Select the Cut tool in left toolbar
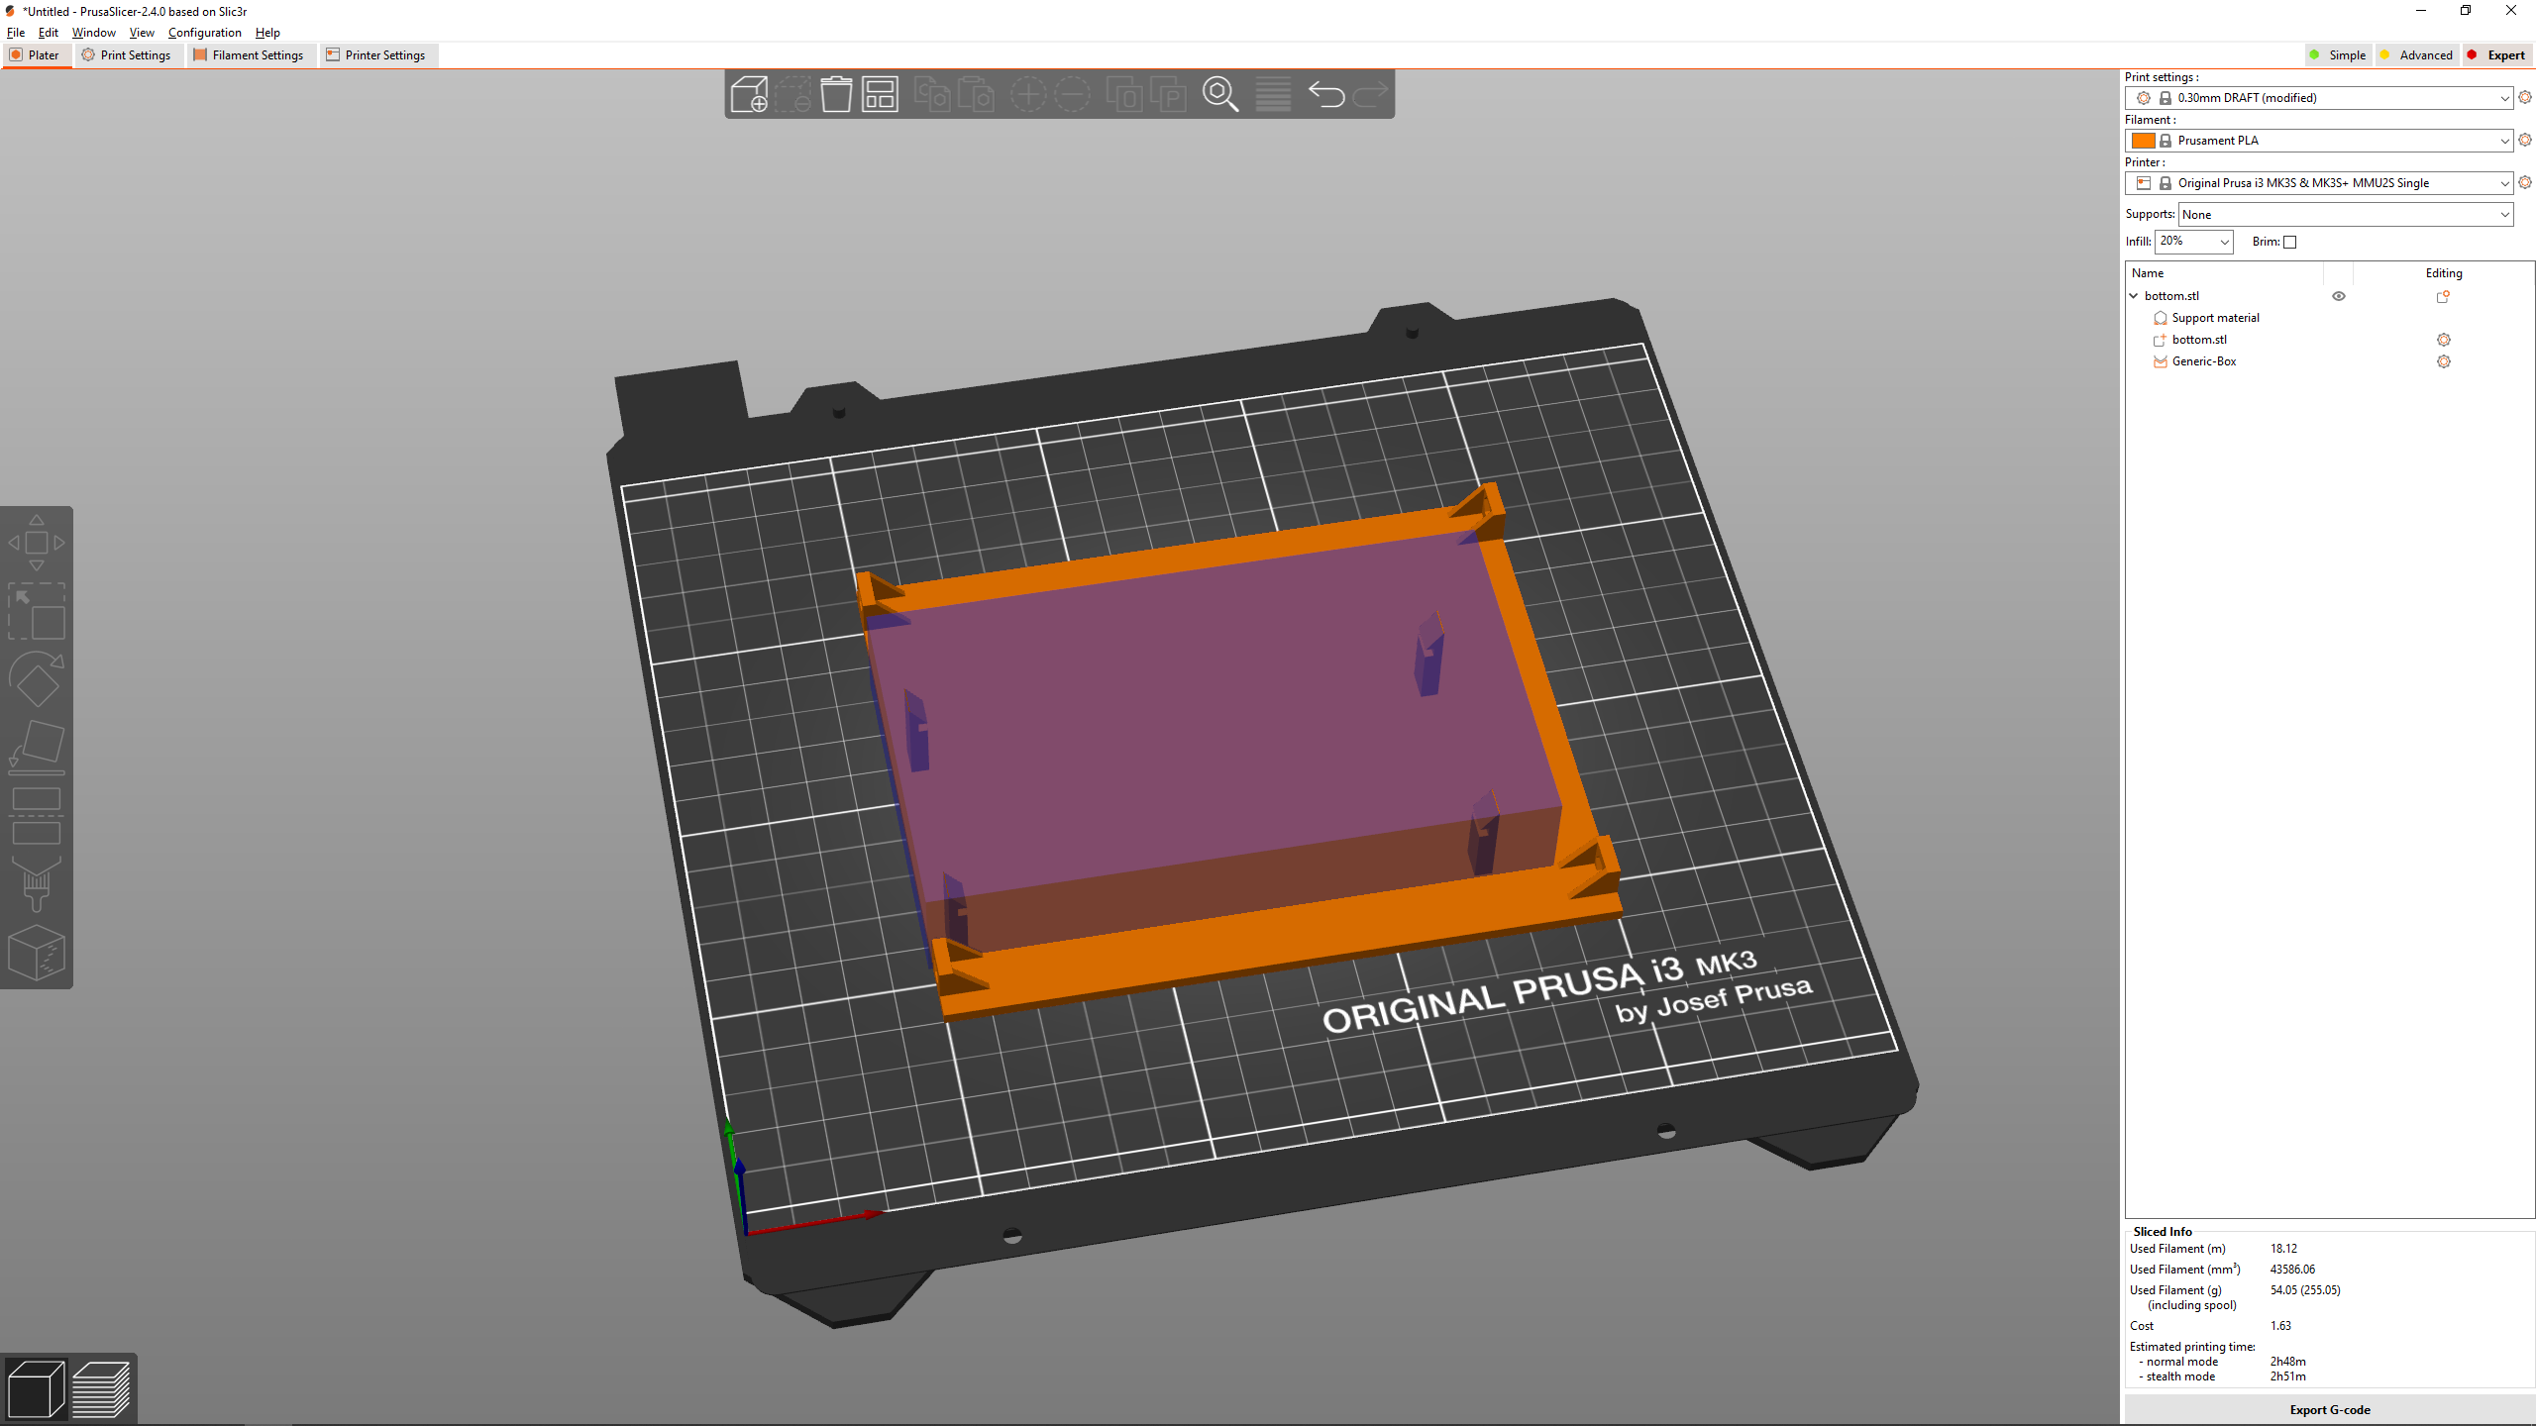This screenshot has width=2536, height=1426. [37, 816]
